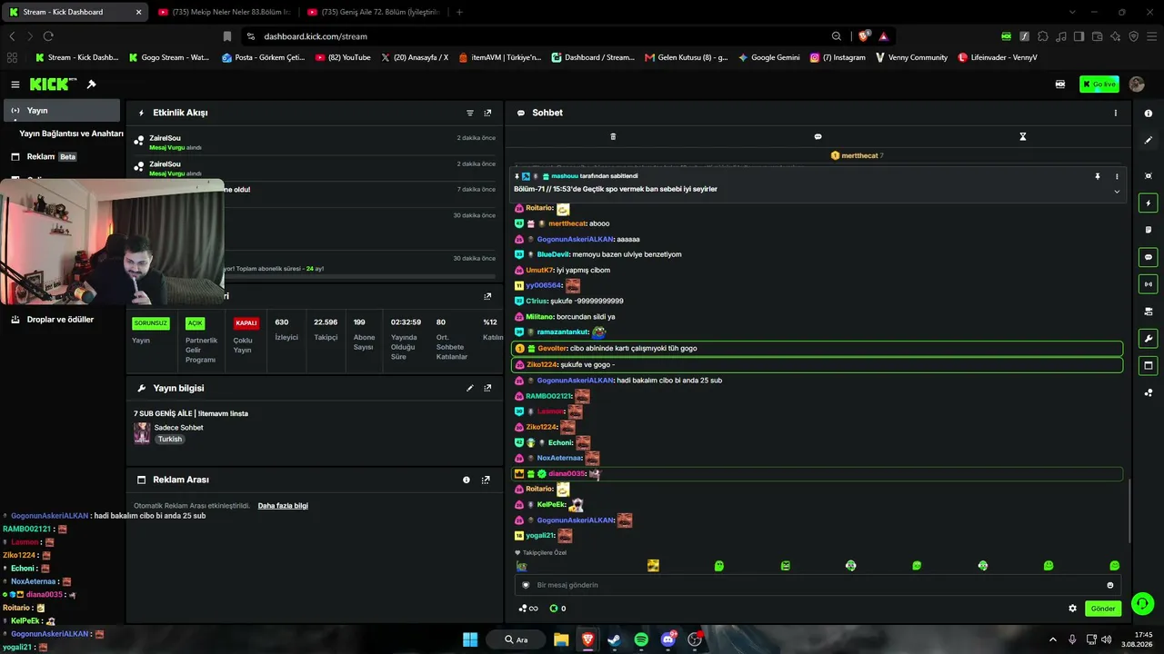The image size is (1164, 654).
Task: Open the Yayın sidebar section
Action: pos(63,111)
